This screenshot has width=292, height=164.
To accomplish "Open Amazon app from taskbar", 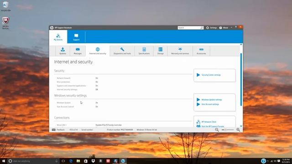I will click(100, 161).
